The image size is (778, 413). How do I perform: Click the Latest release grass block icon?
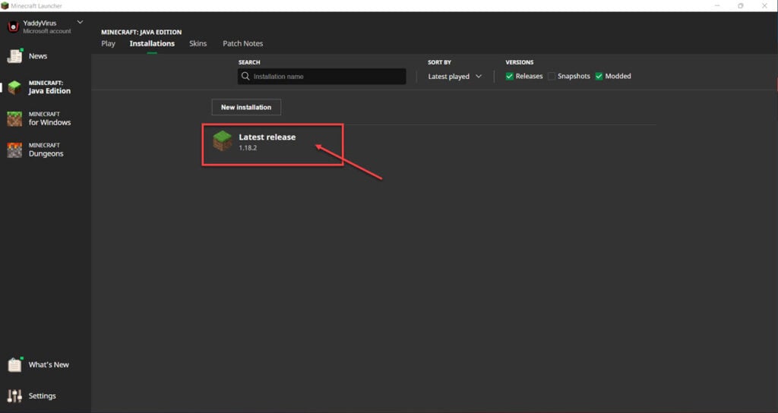[x=223, y=140]
